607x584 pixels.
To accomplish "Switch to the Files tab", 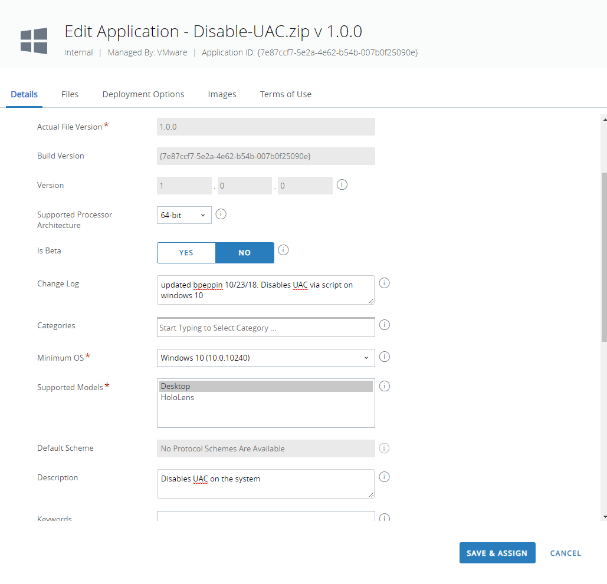I will click(x=70, y=94).
